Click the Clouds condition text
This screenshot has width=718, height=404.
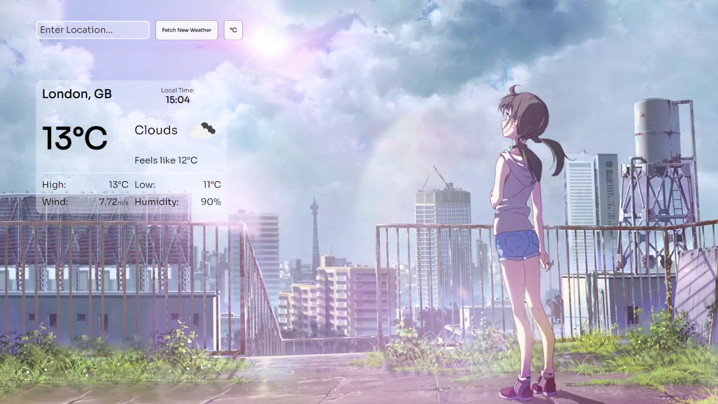[x=156, y=130]
